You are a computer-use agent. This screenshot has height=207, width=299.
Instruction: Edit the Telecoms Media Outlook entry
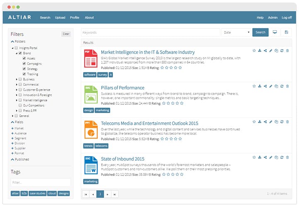[270, 122]
